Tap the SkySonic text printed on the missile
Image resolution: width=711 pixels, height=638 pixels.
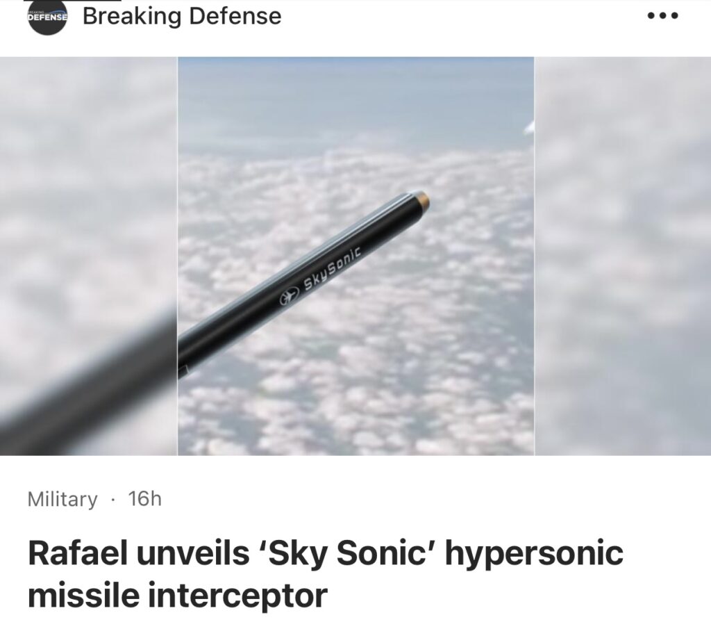[x=333, y=270]
